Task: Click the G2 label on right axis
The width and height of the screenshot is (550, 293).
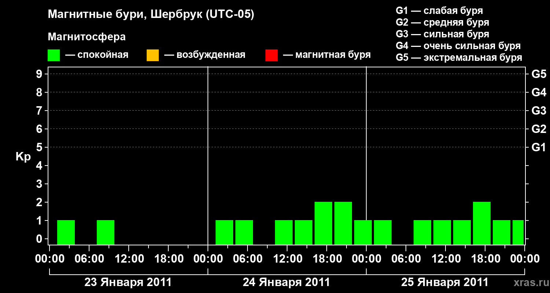Action: [x=539, y=129]
